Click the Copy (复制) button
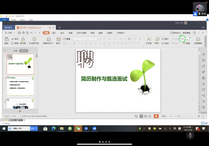 pos(15,43)
